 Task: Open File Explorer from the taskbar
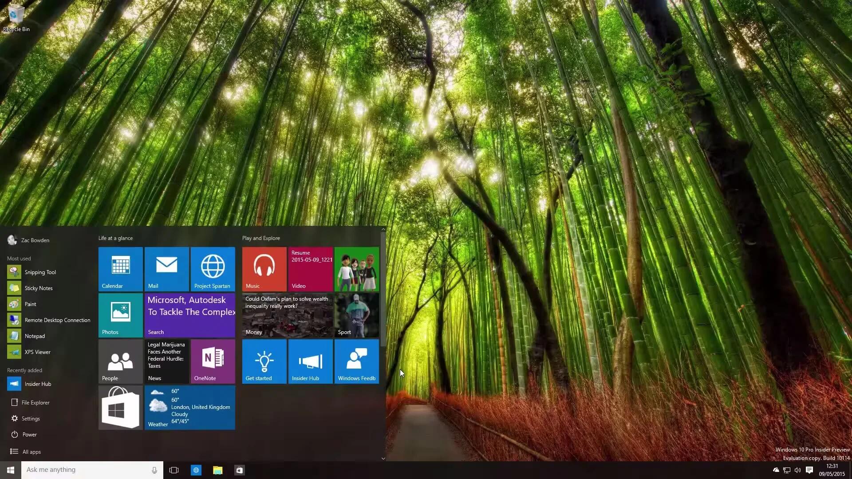[x=217, y=470]
